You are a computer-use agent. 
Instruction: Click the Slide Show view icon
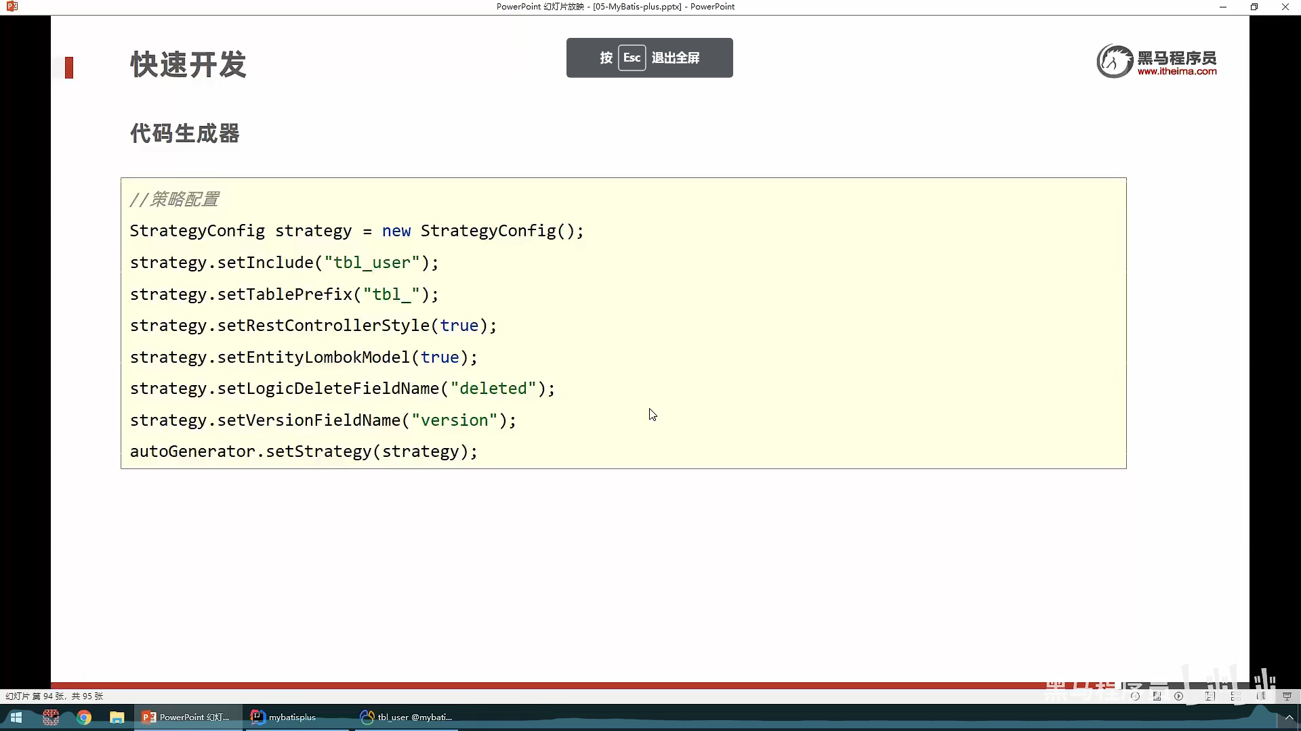click(1287, 696)
